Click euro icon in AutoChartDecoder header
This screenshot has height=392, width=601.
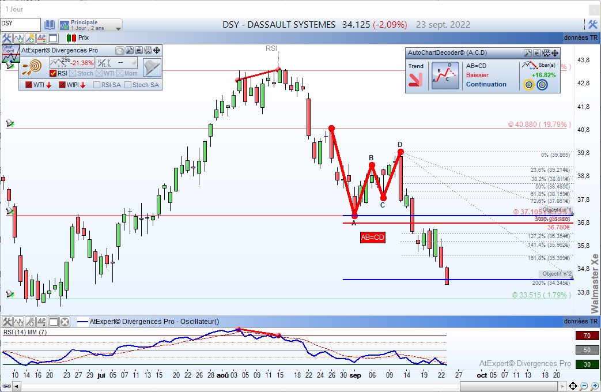(x=537, y=53)
